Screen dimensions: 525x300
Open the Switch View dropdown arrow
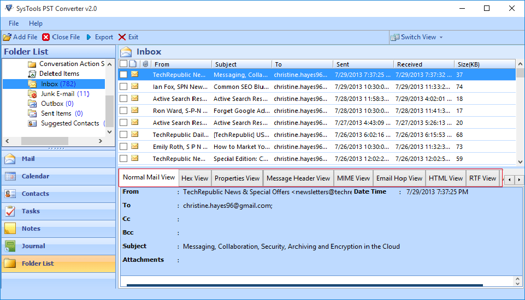click(441, 38)
